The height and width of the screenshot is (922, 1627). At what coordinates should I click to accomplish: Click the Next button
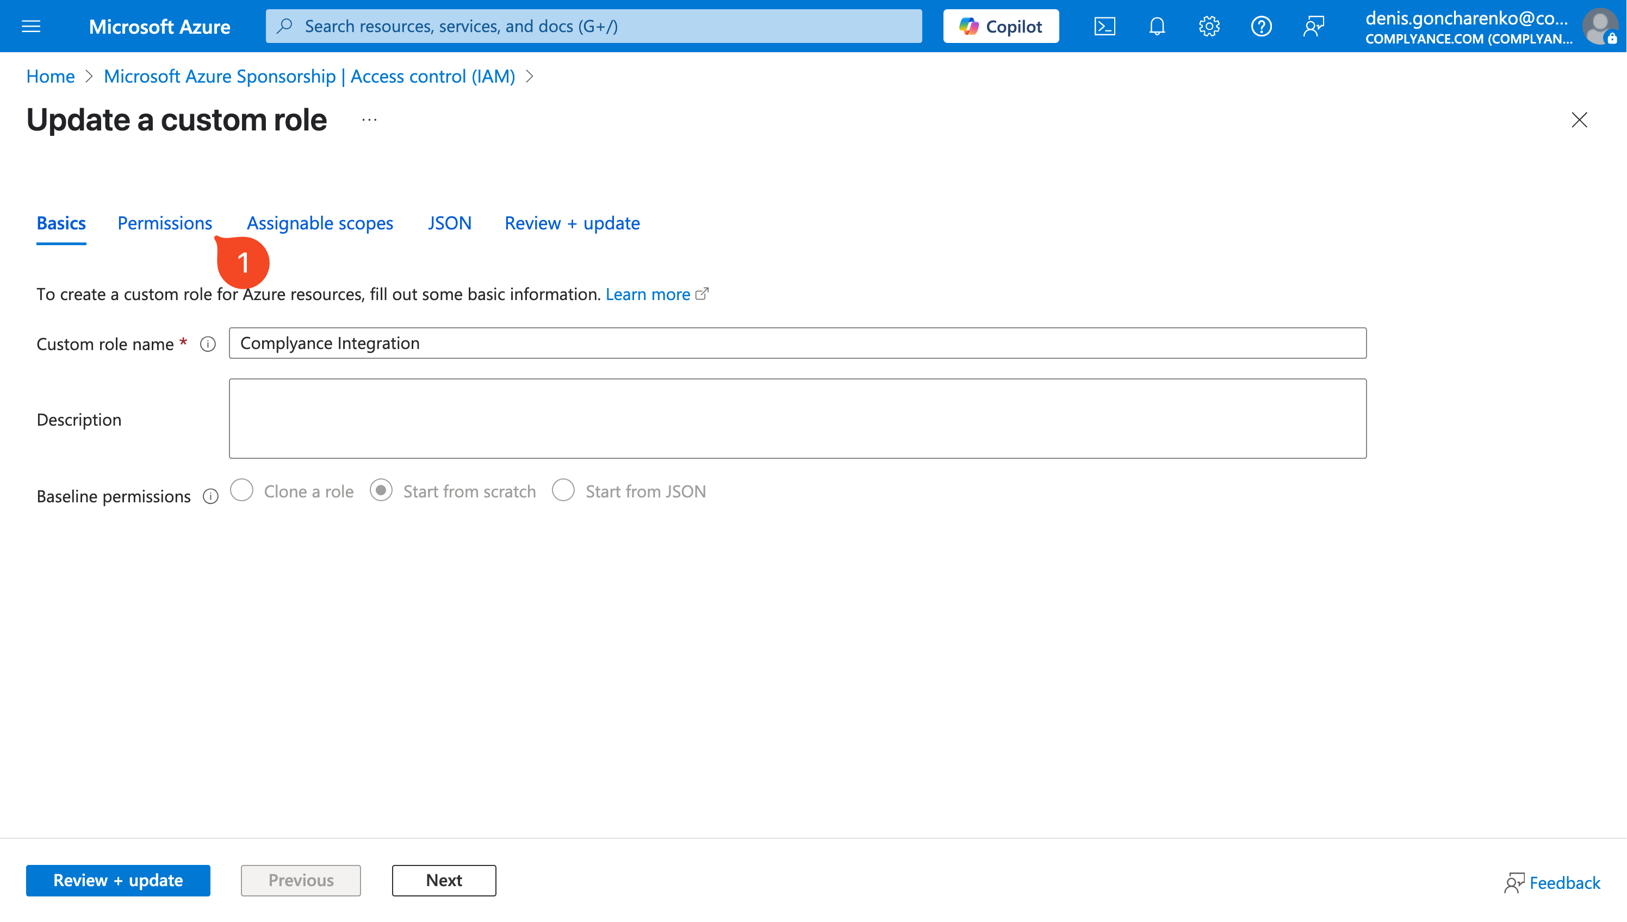(x=444, y=880)
